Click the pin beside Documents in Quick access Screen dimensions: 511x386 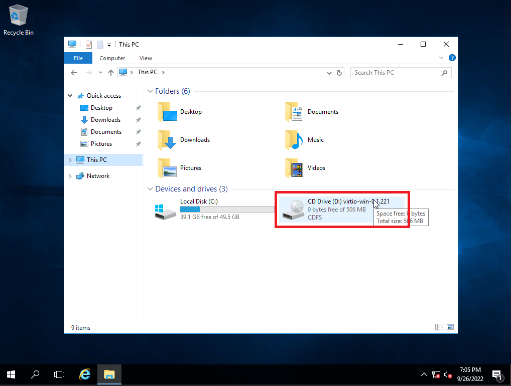point(138,132)
